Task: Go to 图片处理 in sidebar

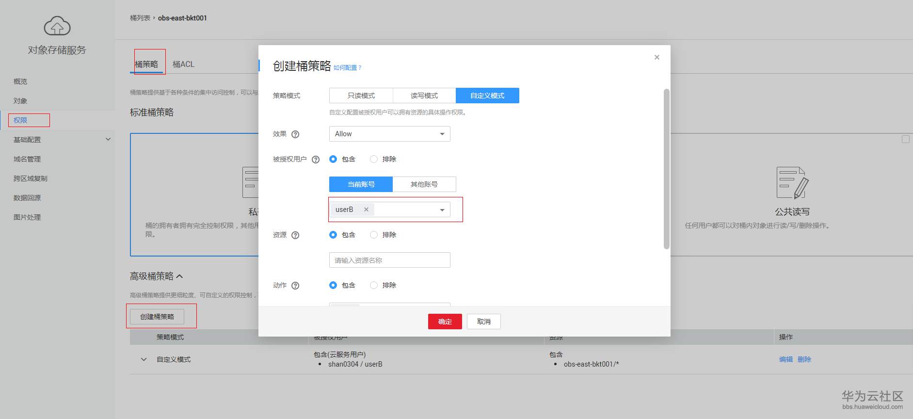Action: click(27, 217)
